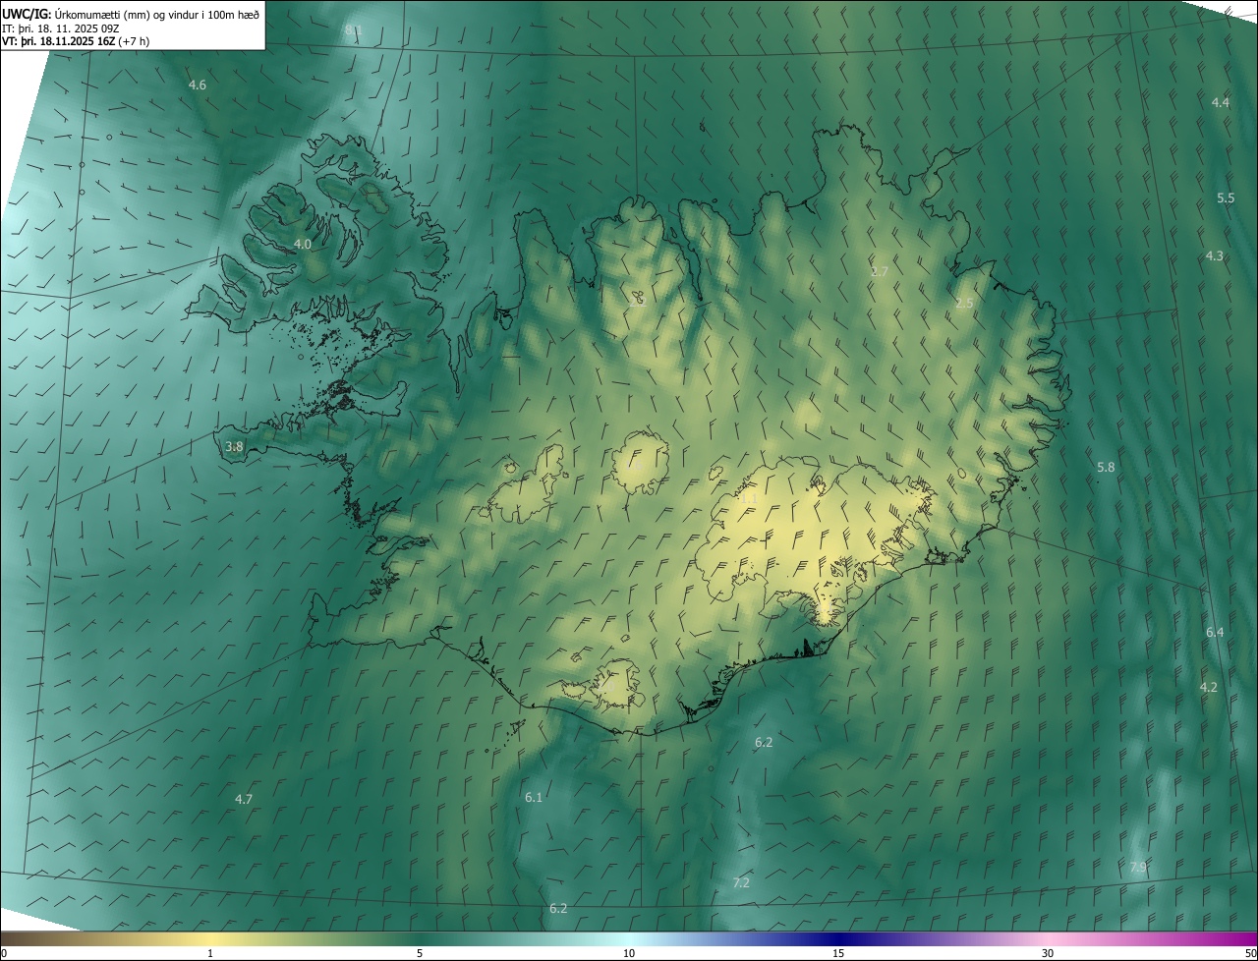Click the "VT: þri. 18.11.2025 16Z (+7 h)" line
Viewport: 1258px width, 961px height.
[75, 41]
